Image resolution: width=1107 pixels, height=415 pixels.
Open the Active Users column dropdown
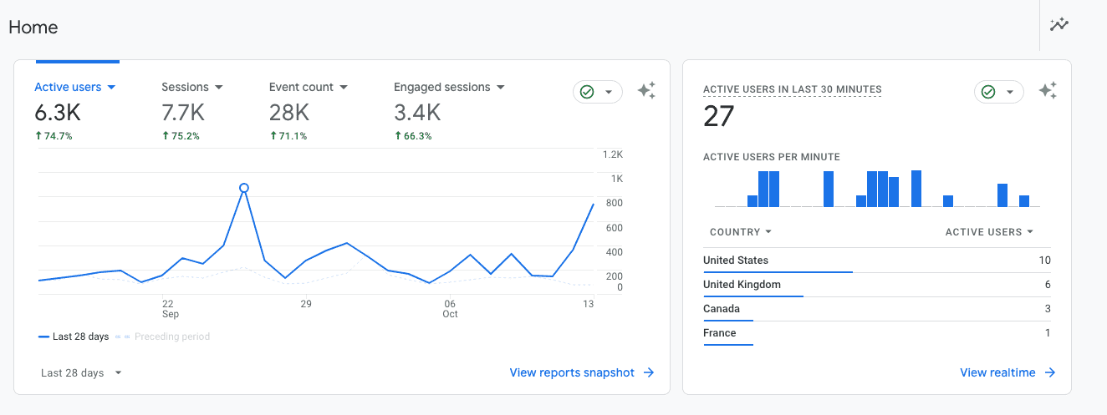989,232
